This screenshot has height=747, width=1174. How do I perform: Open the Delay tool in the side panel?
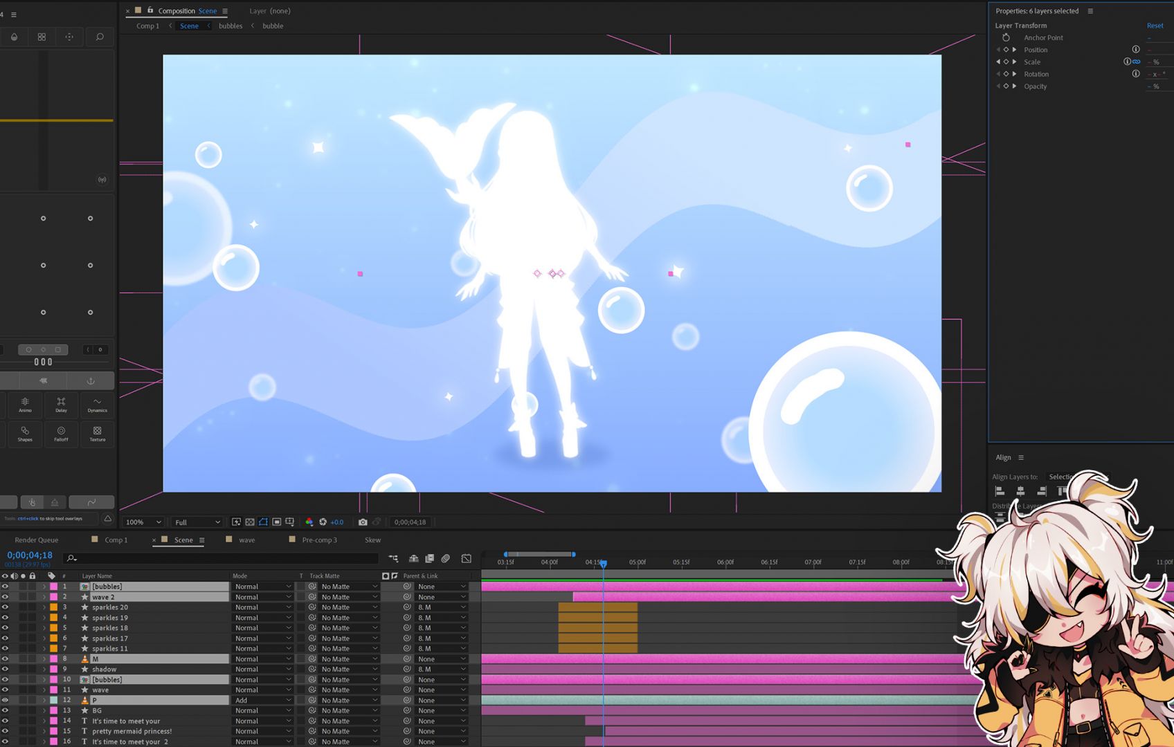pos(61,405)
